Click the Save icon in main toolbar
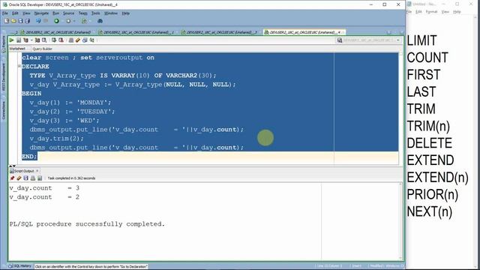This screenshot has height=270, width=480. click(20, 21)
